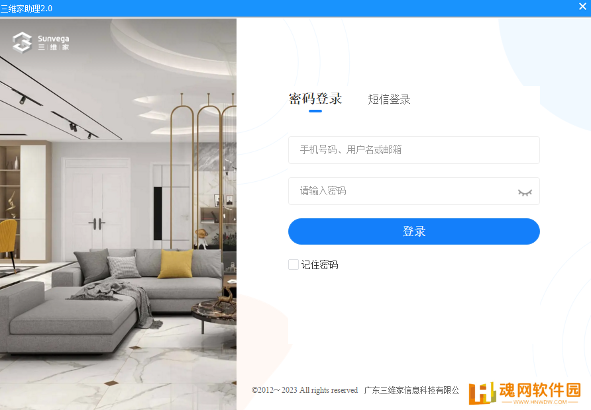Click the 记住密码 label text
The width and height of the screenshot is (591, 410).
[319, 265]
